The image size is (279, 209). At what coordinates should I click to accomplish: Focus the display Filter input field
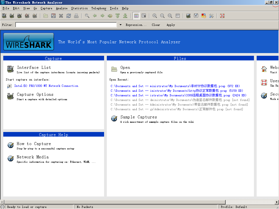tap(66, 25)
